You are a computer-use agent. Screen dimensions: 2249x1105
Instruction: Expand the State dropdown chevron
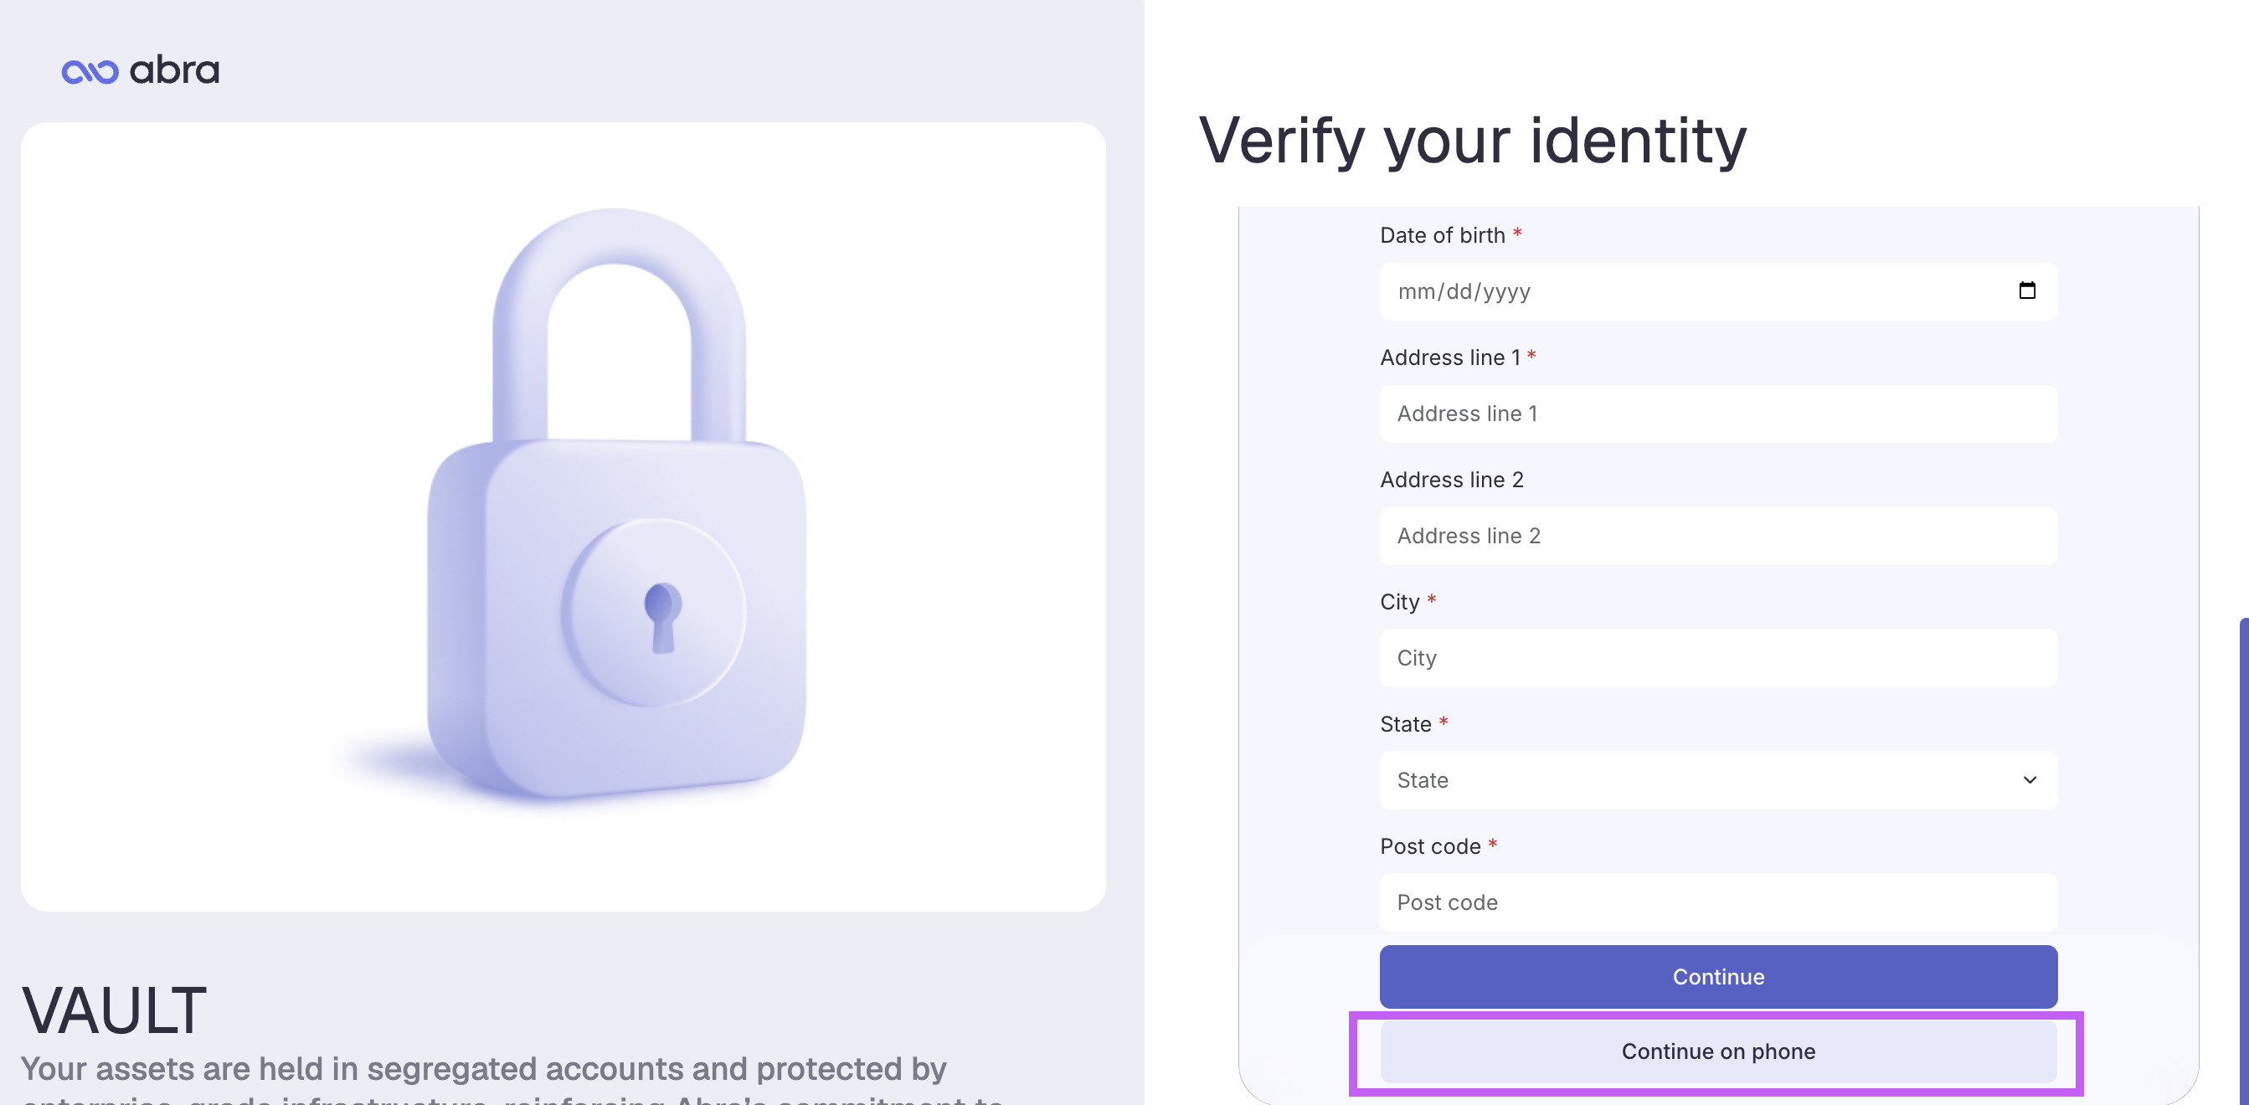pyautogui.click(x=2029, y=779)
